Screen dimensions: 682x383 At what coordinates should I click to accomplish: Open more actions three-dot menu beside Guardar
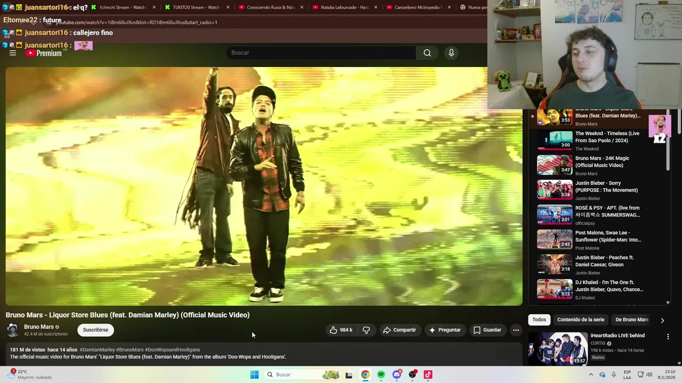[516, 330]
